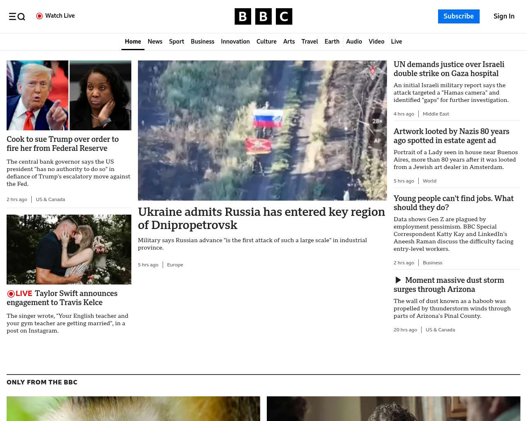Click 'Military says Russian advance' summary
This screenshot has width=527, height=421.
click(252, 244)
